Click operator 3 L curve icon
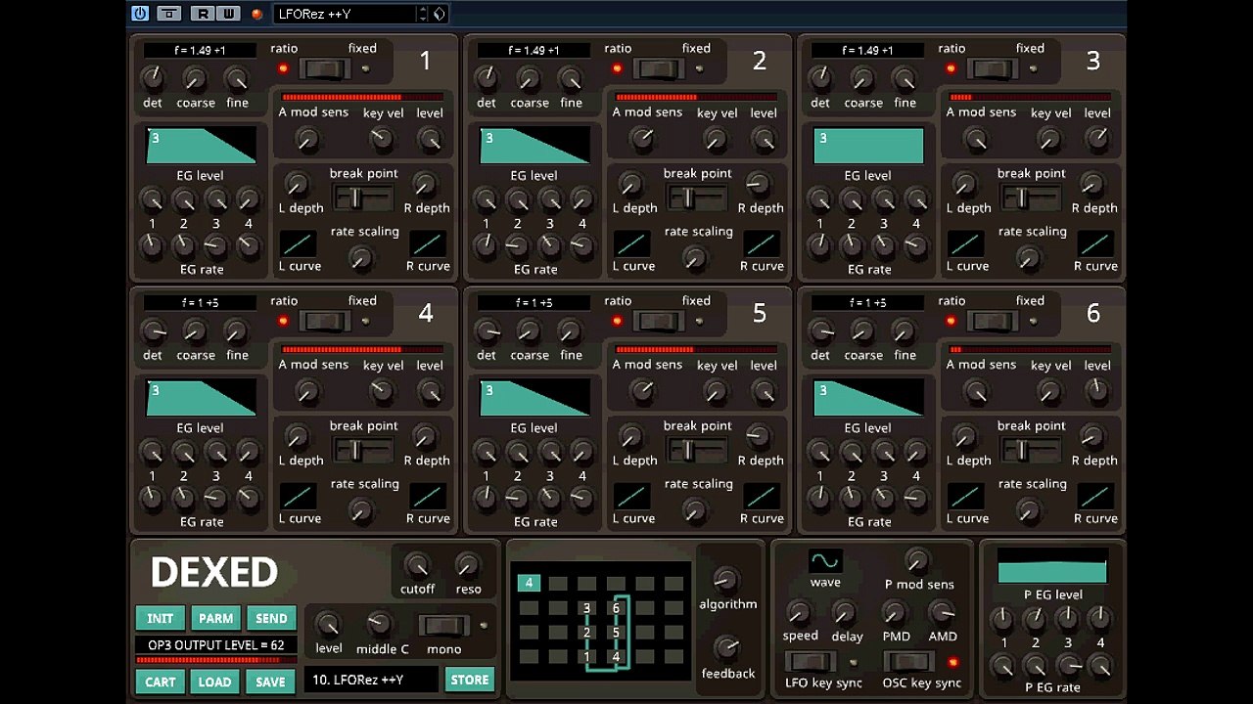The image size is (1253, 704). tap(966, 243)
